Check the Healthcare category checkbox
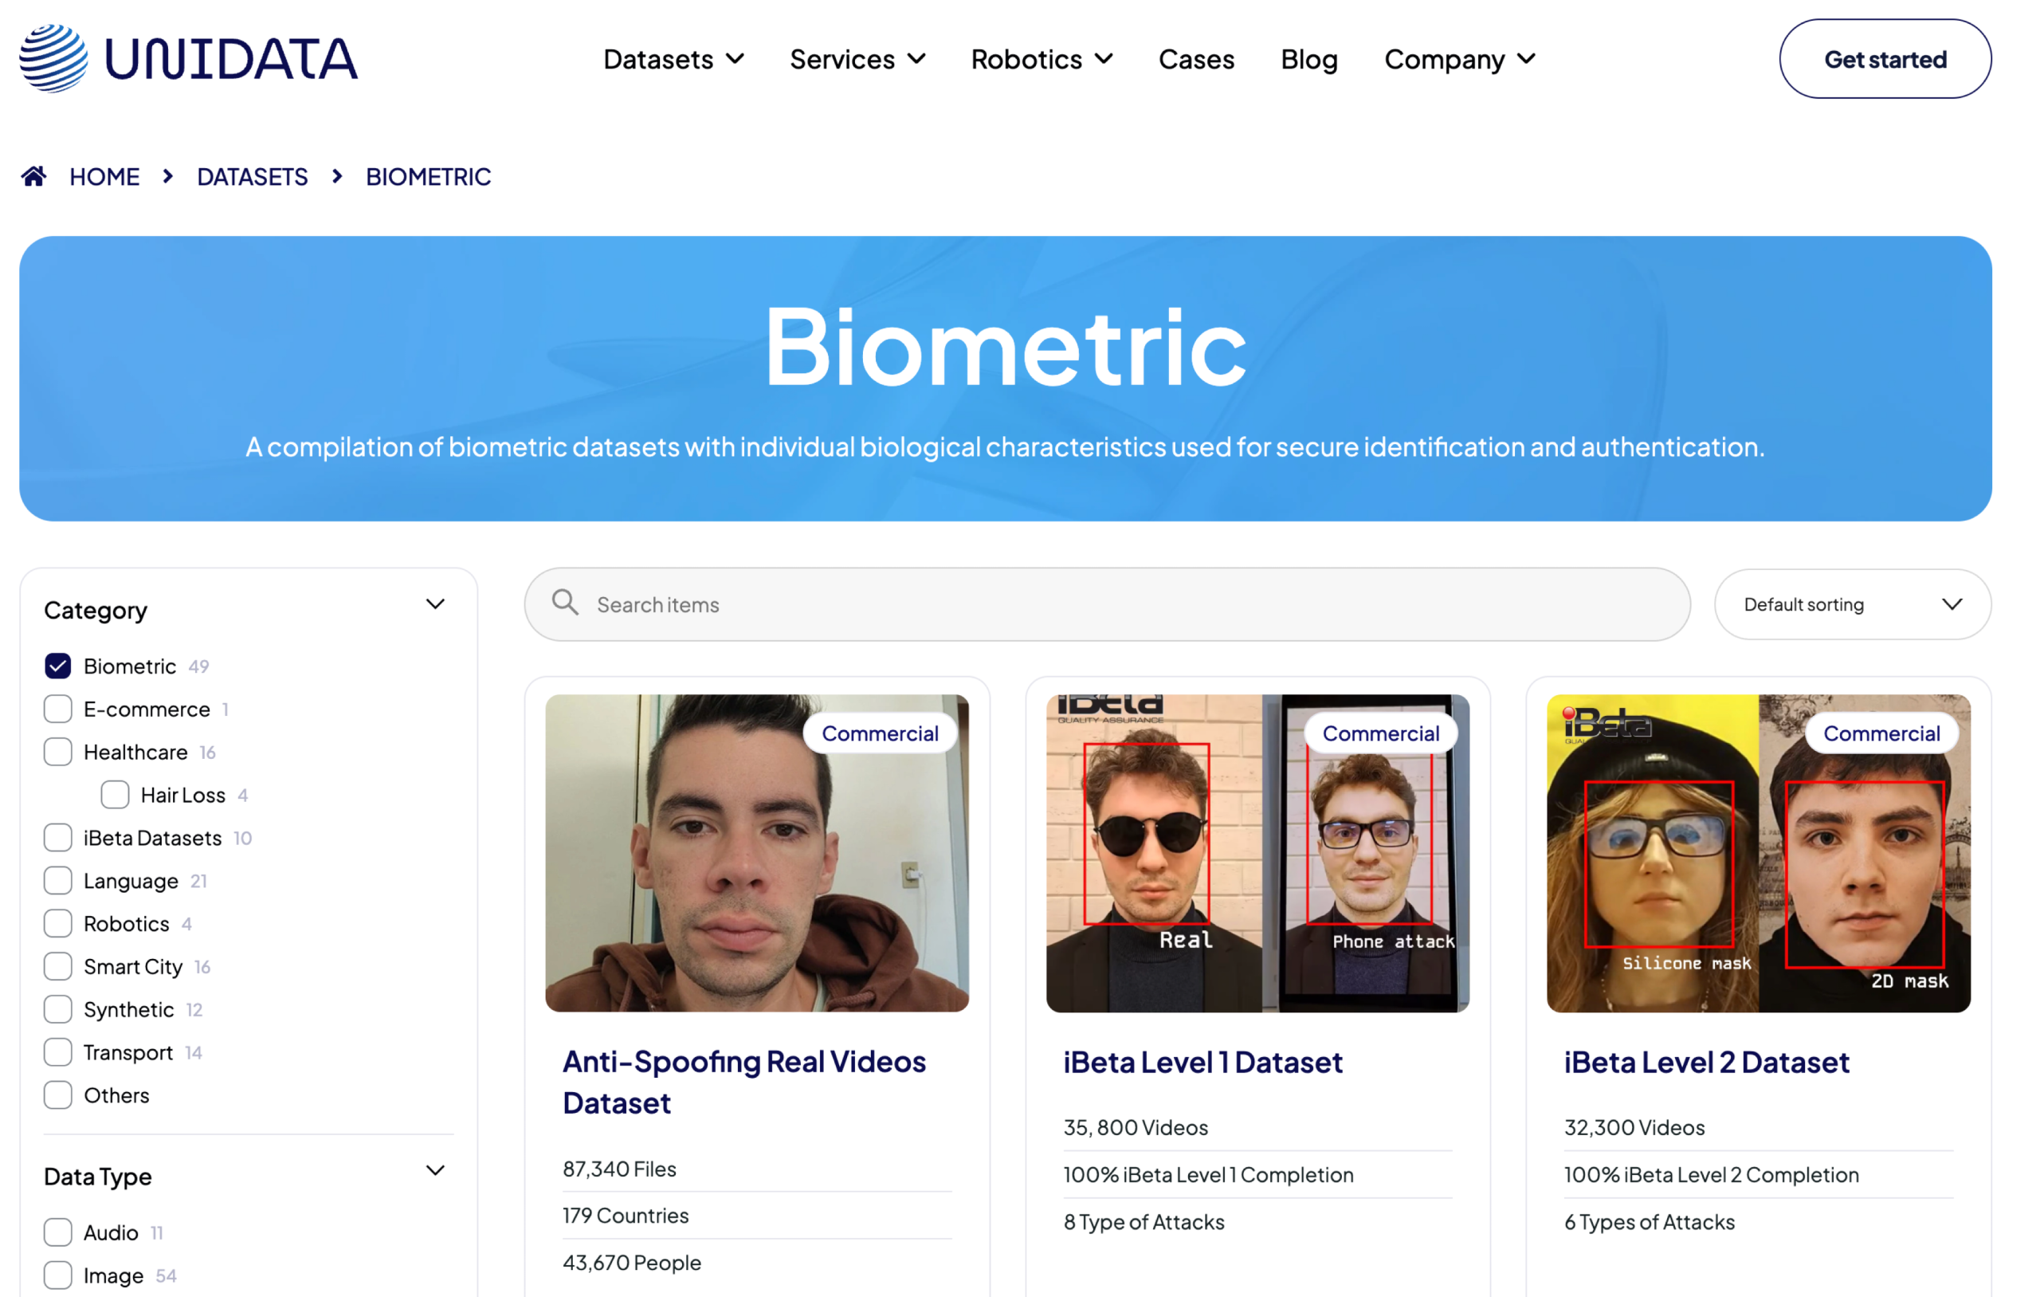 (x=57, y=752)
